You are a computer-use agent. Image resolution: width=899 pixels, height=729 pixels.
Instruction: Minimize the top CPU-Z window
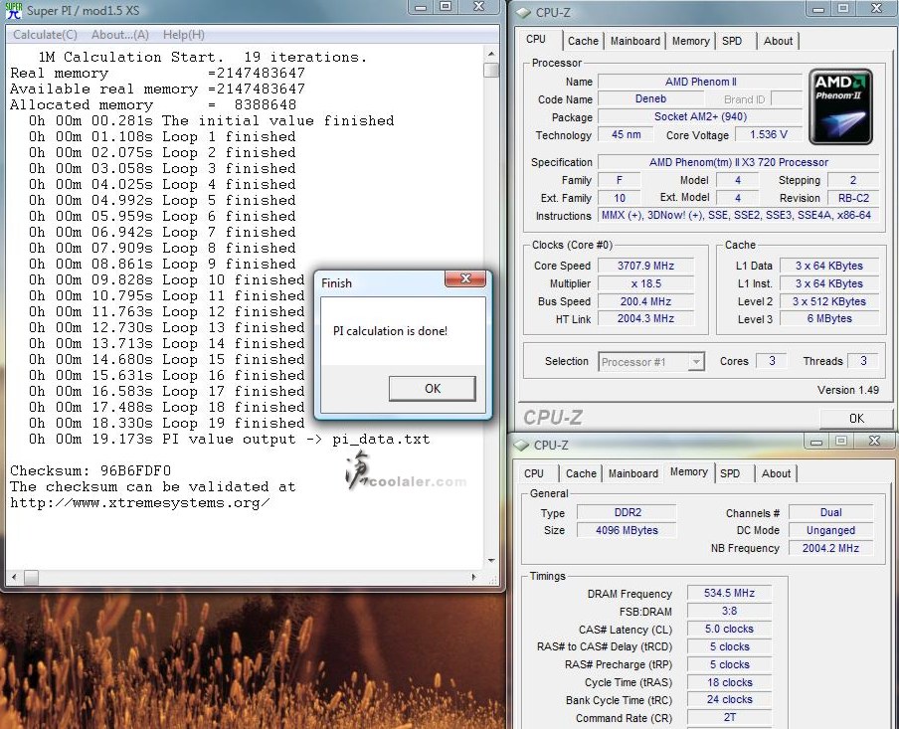[x=818, y=9]
